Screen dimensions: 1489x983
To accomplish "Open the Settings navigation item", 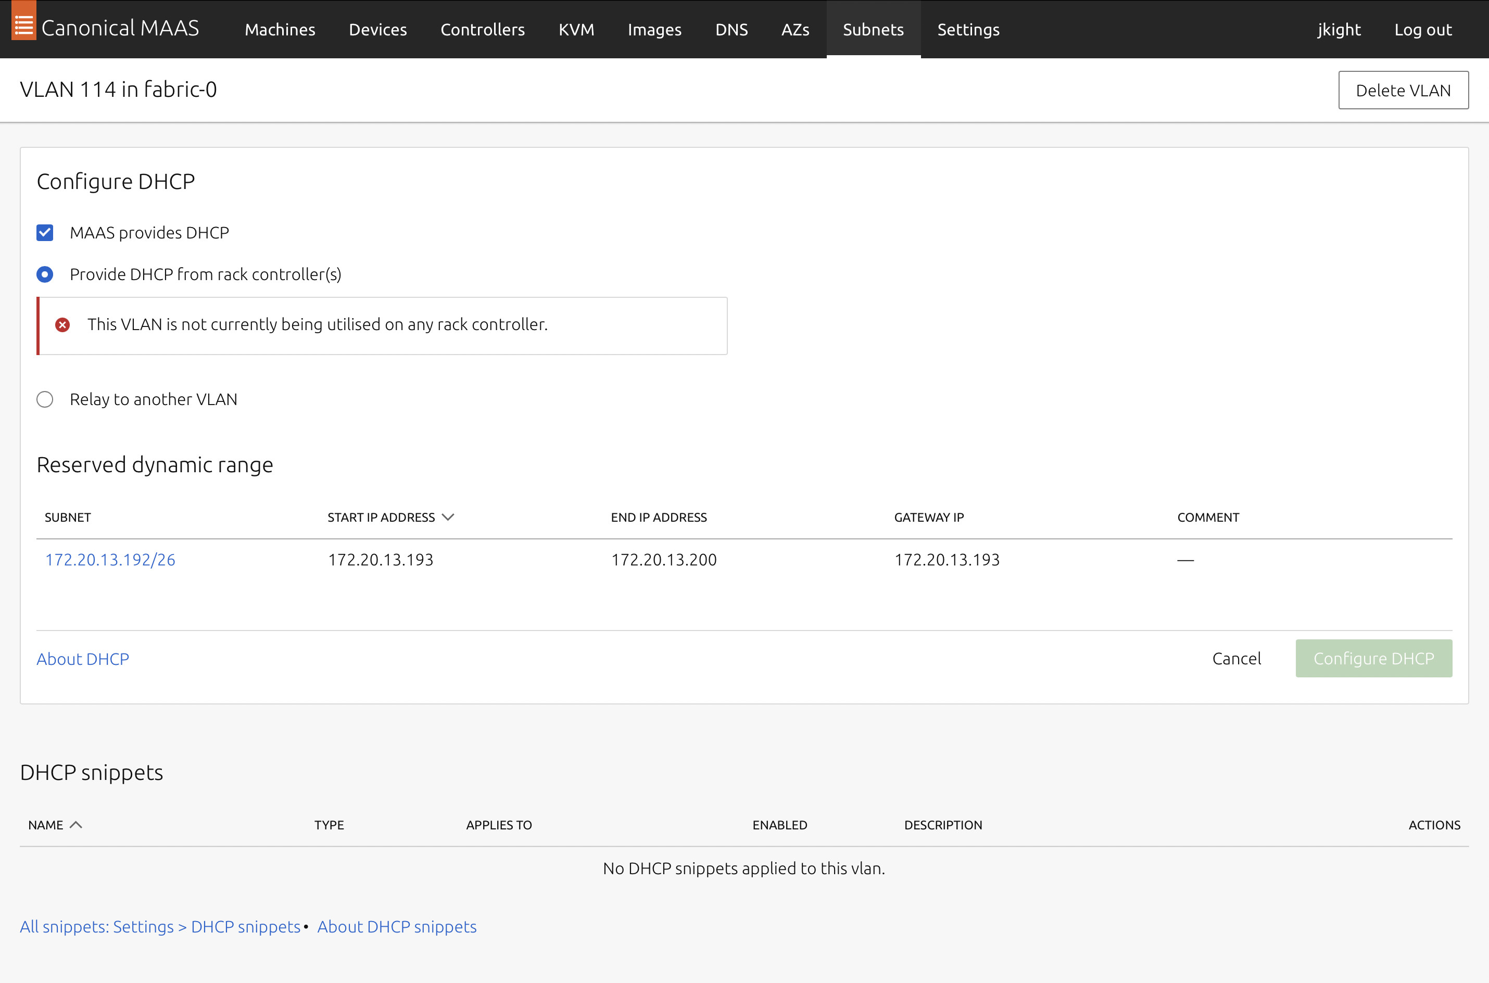I will pyautogui.click(x=968, y=30).
